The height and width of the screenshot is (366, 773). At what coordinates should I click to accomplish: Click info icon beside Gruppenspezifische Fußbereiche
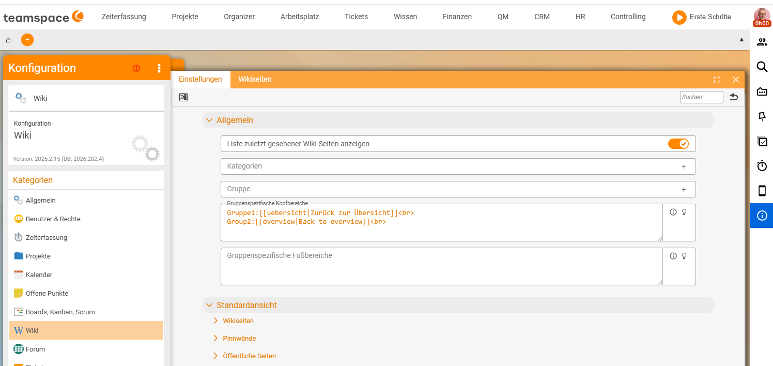pos(673,255)
